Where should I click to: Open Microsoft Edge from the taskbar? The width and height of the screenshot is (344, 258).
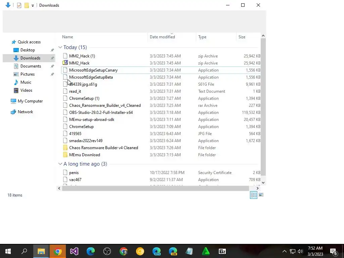click(91, 251)
